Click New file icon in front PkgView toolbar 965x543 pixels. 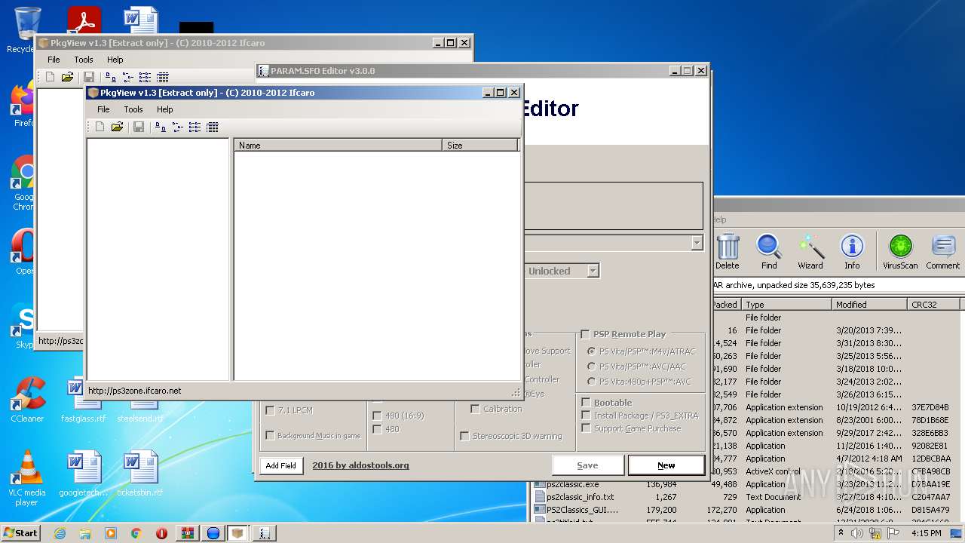tap(100, 127)
